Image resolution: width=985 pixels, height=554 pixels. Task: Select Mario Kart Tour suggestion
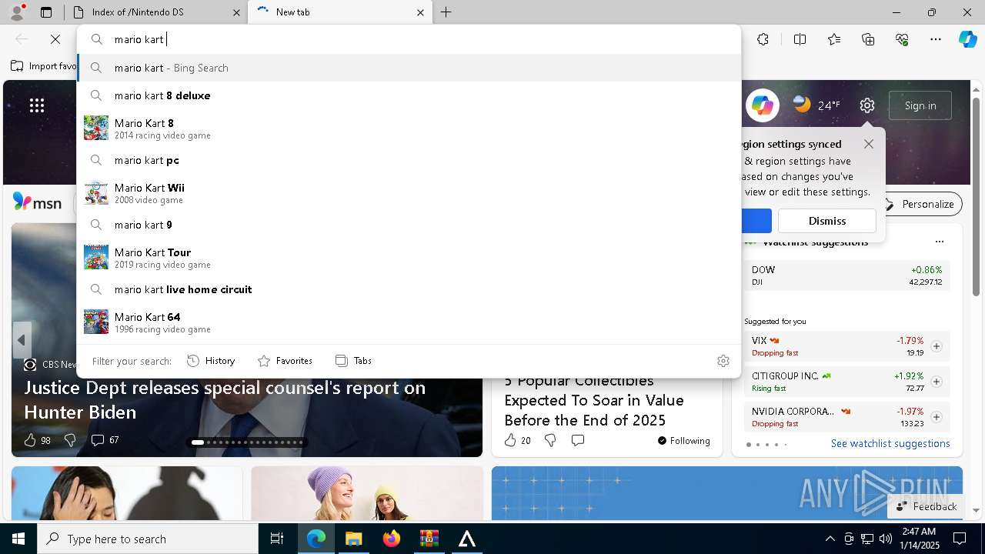(x=409, y=257)
